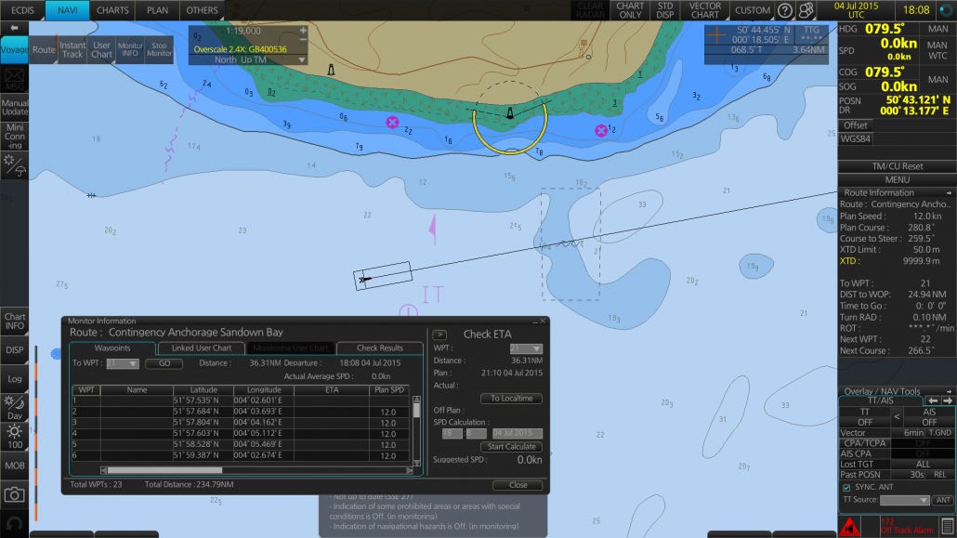
Task: Click the horizontal scrollbar under waypoint table
Action: (x=256, y=470)
